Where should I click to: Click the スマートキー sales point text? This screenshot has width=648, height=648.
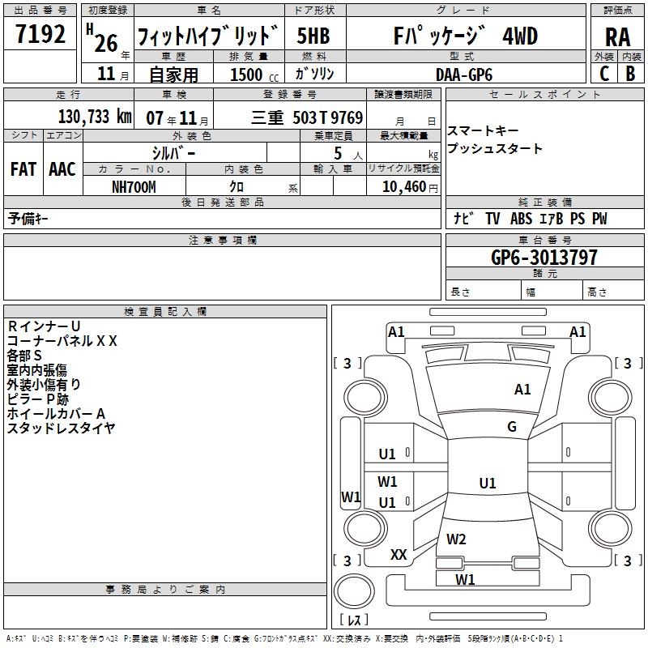coord(483,130)
